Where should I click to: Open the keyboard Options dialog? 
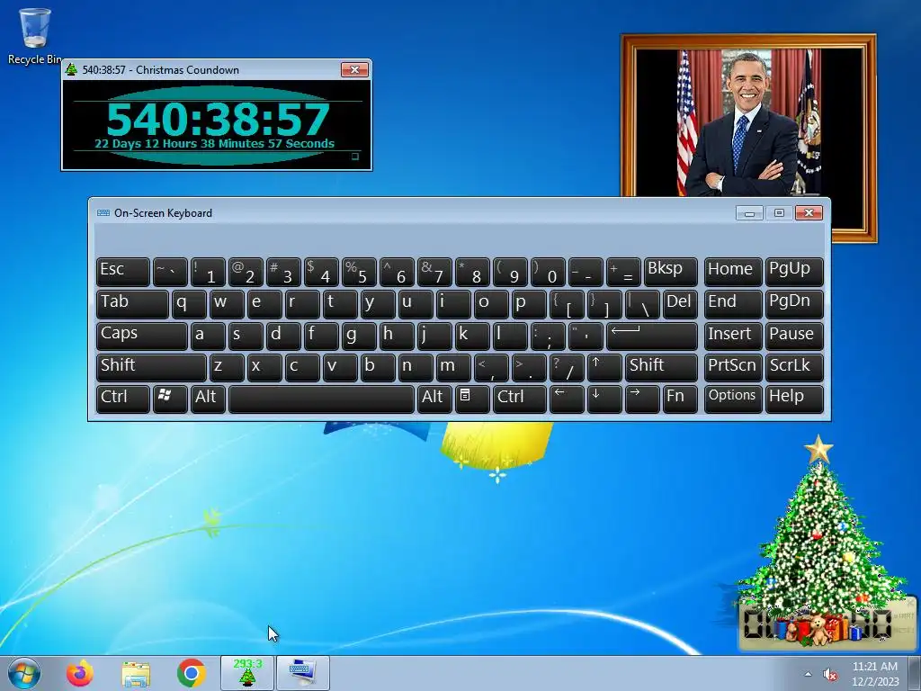pyautogui.click(x=732, y=399)
